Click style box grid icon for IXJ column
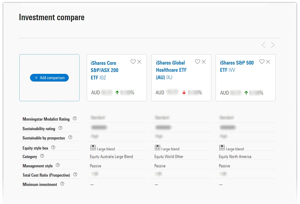The image size is (300, 204). (x=157, y=147)
